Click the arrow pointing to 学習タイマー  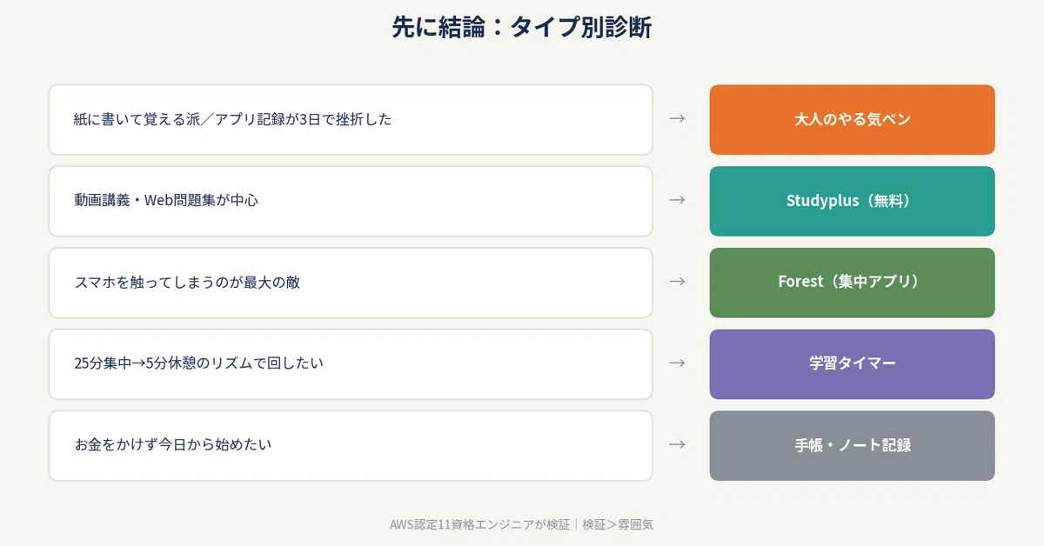tap(677, 363)
